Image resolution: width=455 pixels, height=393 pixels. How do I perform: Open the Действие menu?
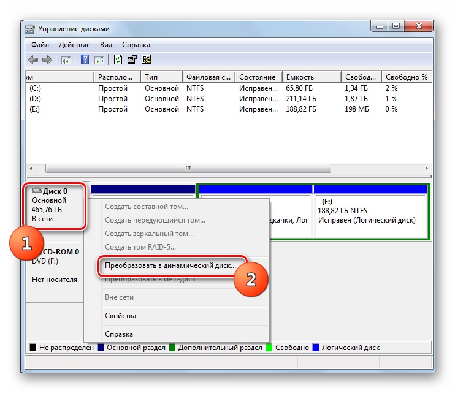74,45
